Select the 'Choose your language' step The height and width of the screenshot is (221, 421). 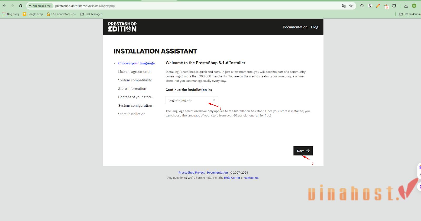137,63
